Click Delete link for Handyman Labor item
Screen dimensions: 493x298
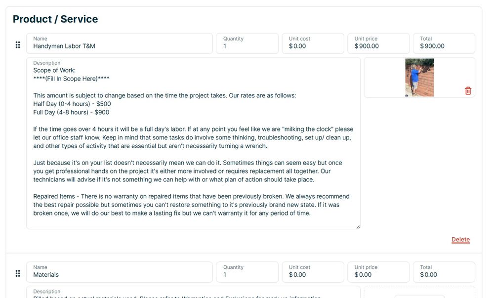click(x=460, y=240)
